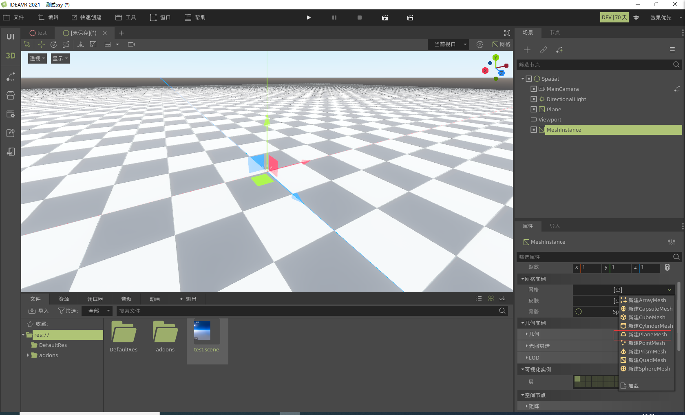Open the export icon in left sidebar

[x=11, y=133]
